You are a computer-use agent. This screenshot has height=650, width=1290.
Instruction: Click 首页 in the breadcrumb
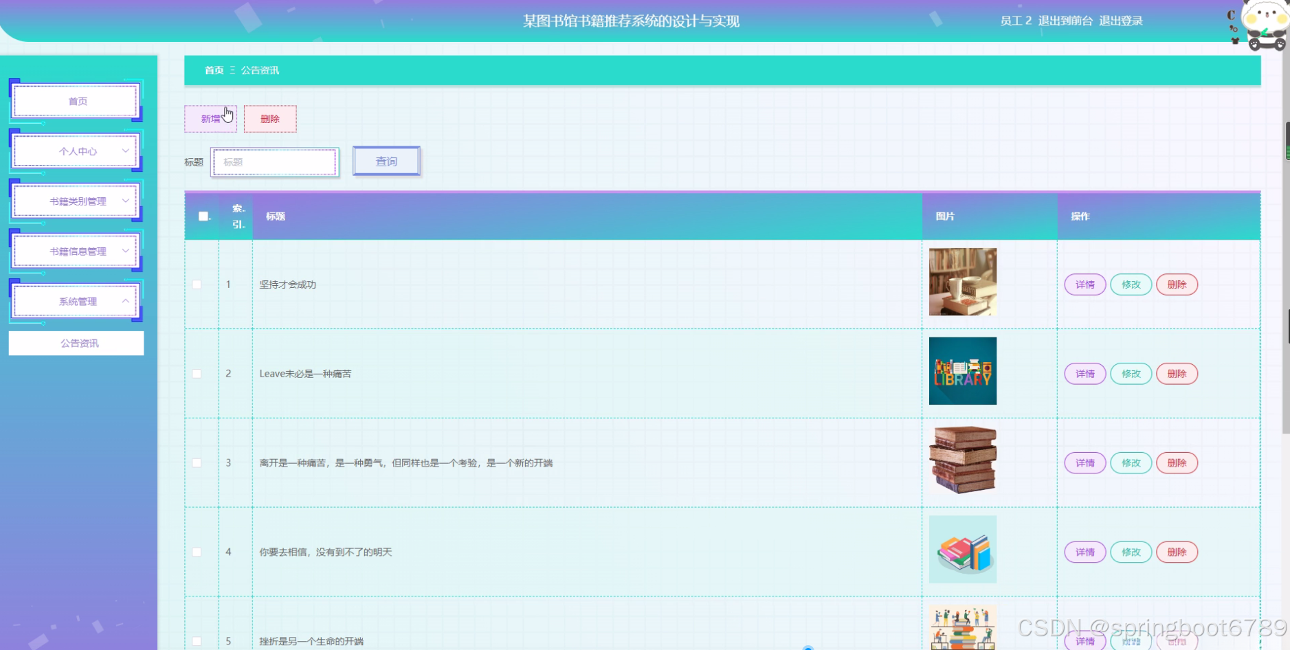[x=214, y=70]
